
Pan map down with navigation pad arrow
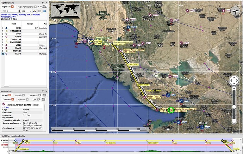pyautogui.click(x=234, y=84)
